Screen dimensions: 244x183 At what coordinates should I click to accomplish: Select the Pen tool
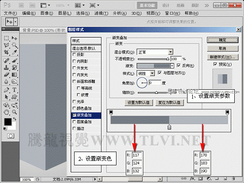click(x=6, y=90)
